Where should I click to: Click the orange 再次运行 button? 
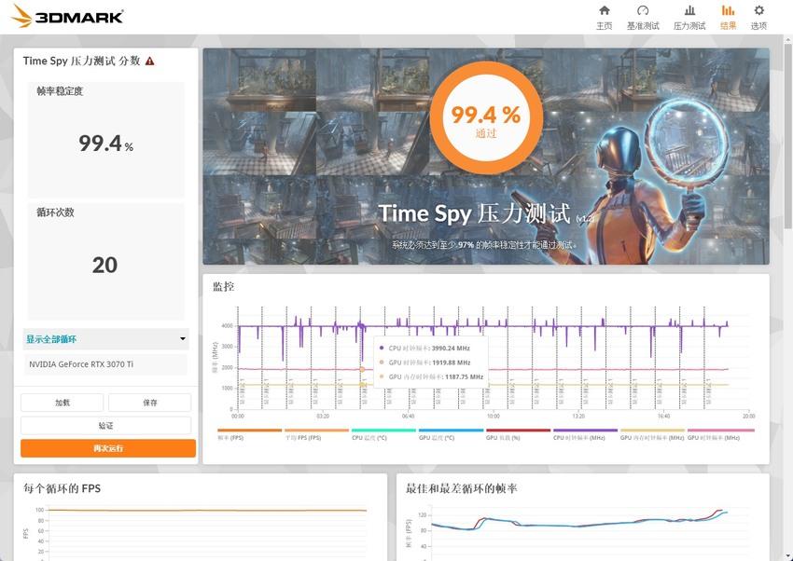(107, 448)
